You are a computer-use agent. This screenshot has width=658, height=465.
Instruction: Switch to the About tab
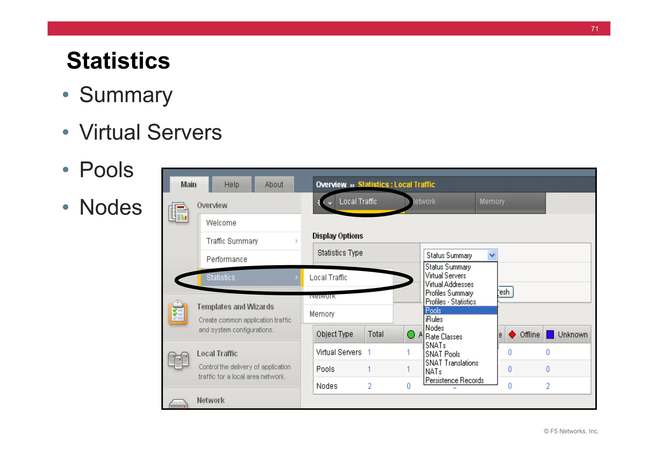coord(274,184)
